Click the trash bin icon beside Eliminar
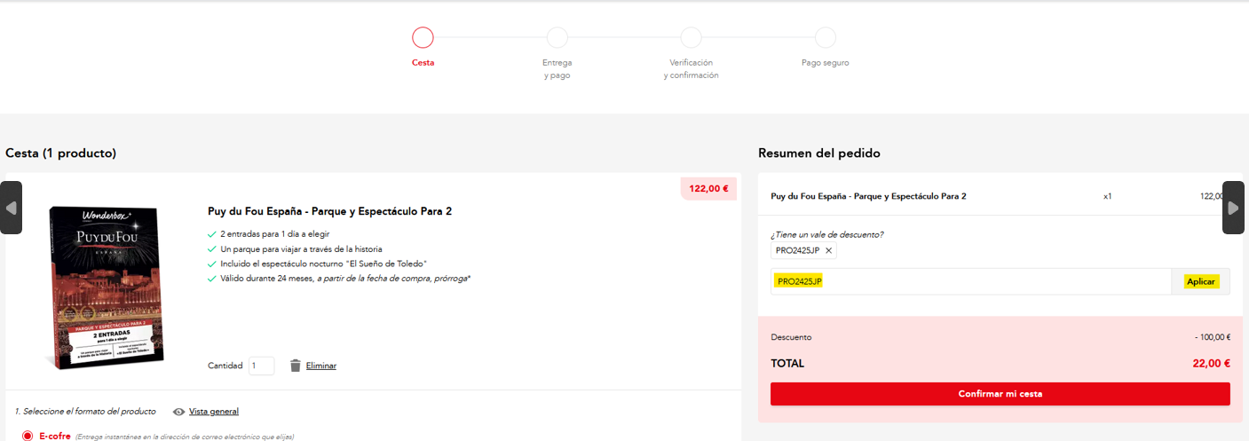The image size is (1249, 441). click(x=296, y=366)
